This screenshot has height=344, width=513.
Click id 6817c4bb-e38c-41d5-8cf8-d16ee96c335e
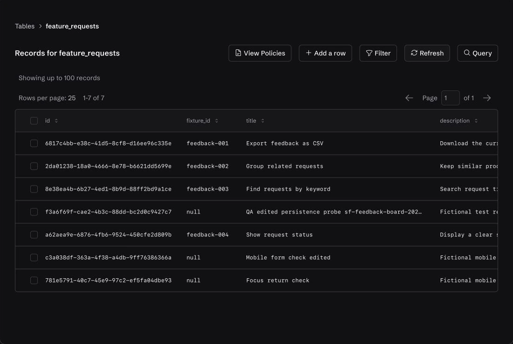coord(108,144)
